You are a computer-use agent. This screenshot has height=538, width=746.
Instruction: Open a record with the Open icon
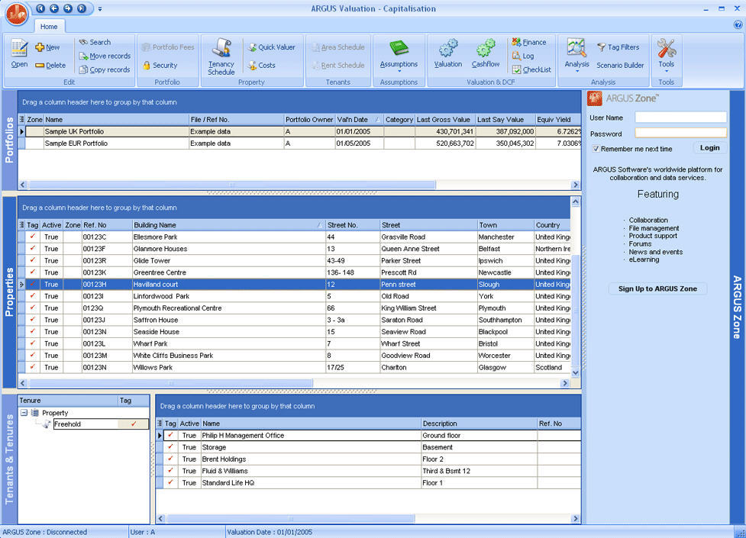click(x=19, y=53)
